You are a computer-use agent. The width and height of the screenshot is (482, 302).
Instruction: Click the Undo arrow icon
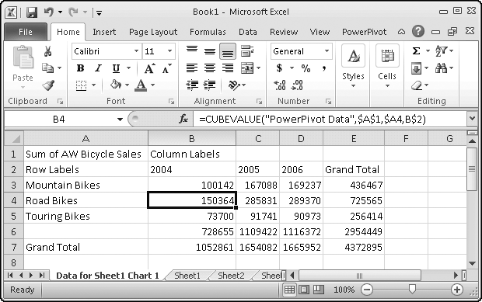(x=49, y=12)
